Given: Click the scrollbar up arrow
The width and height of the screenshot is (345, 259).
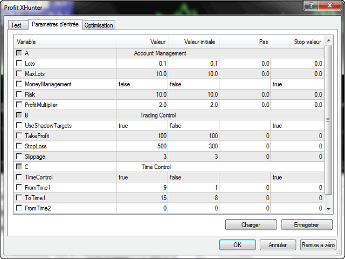Looking at the screenshot, I should (328, 40).
